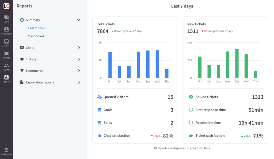
Task: Click the LiveChat logo icon
Action: tap(6, 6)
